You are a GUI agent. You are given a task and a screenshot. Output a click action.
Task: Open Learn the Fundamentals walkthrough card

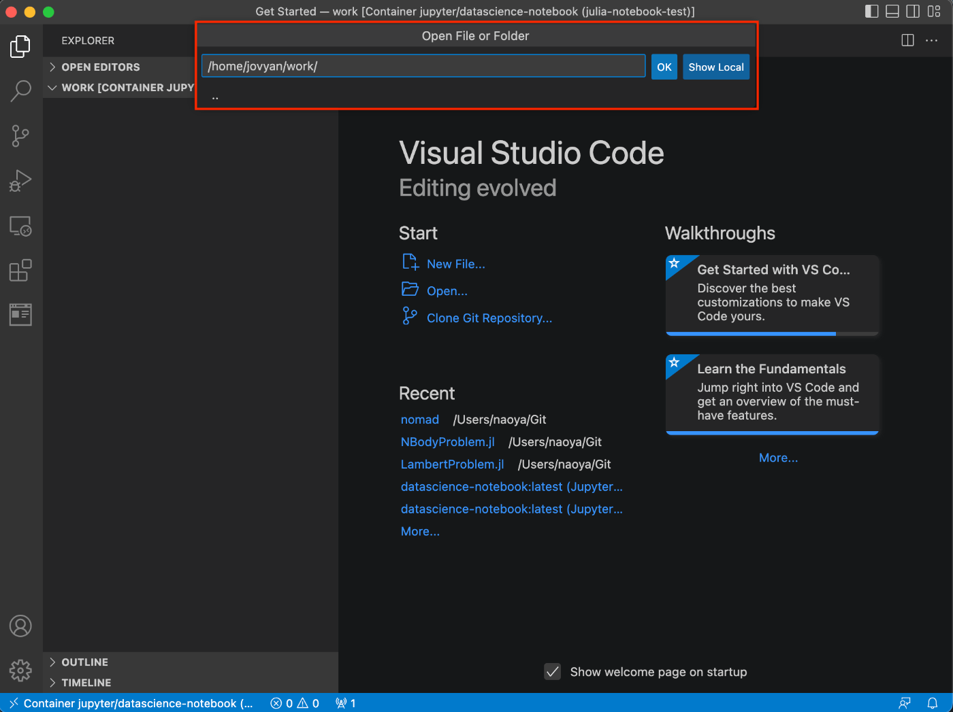pyautogui.click(x=772, y=394)
